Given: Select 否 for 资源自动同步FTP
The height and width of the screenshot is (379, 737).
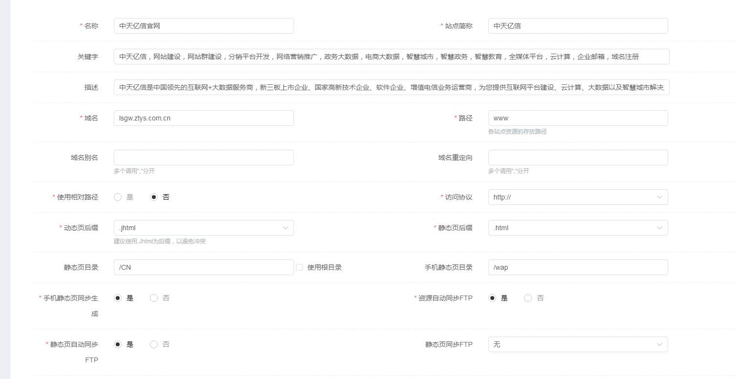Looking at the screenshot, I should [x=528, y=298].
